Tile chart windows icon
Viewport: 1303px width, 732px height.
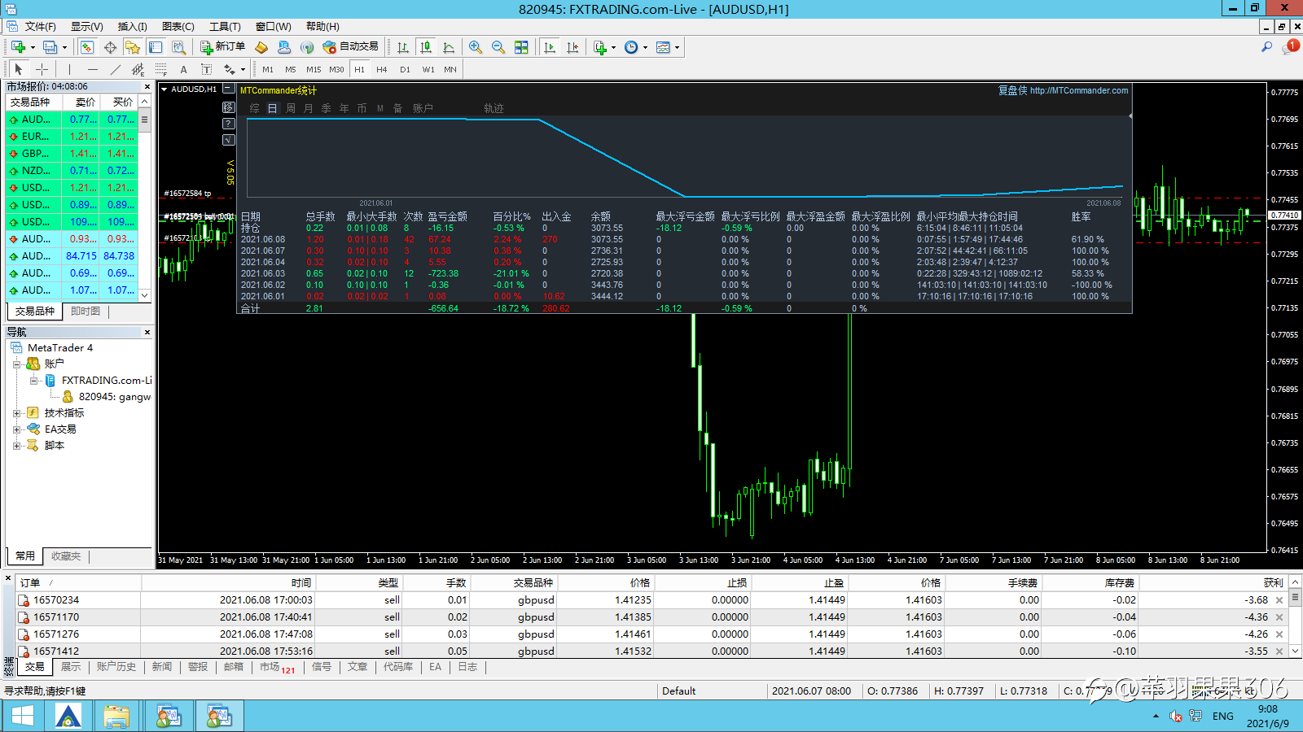521,47
